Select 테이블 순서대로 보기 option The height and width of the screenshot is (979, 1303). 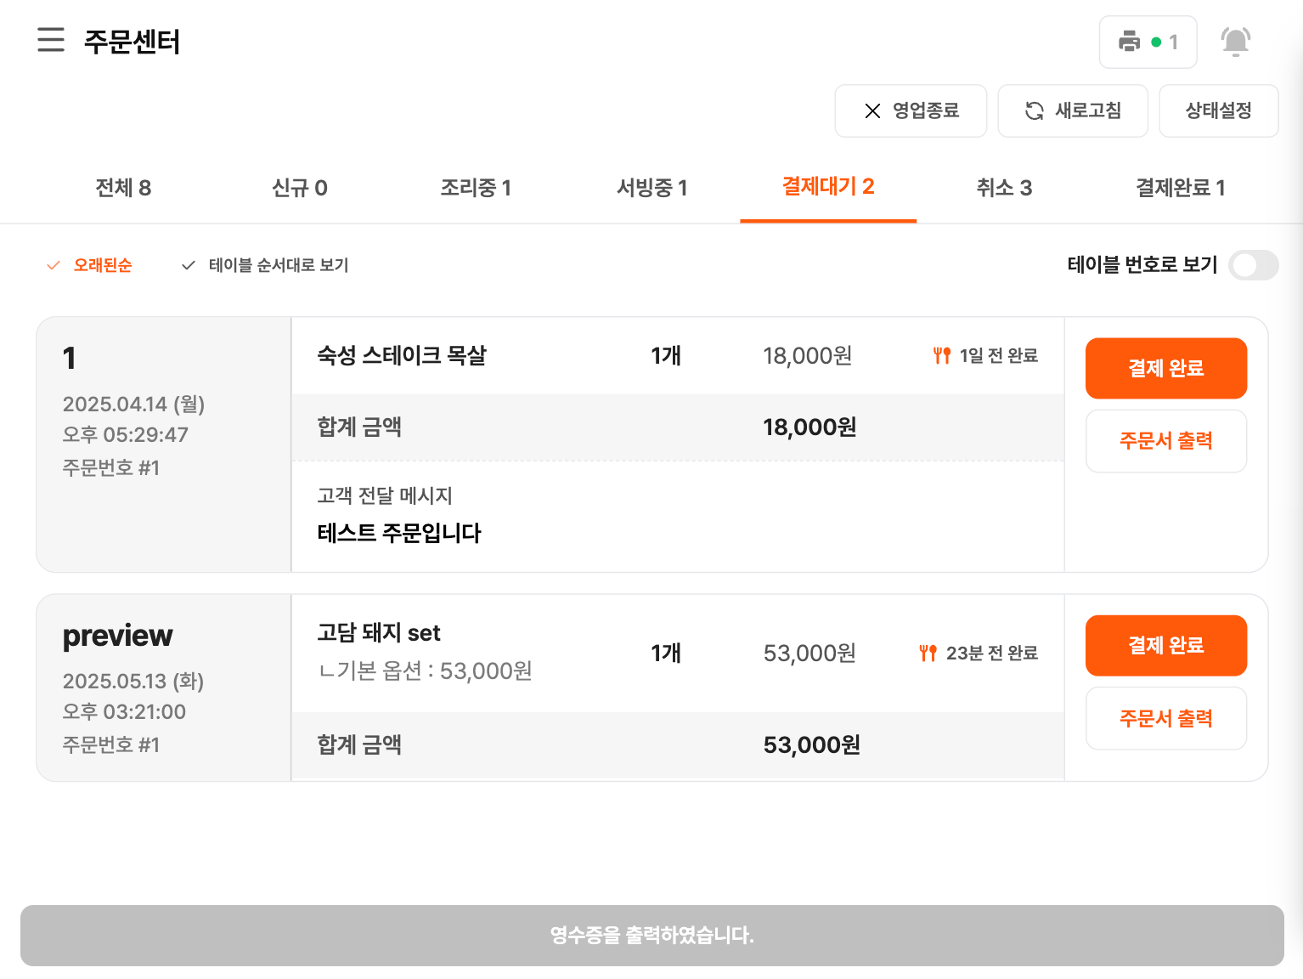(265, 265)
